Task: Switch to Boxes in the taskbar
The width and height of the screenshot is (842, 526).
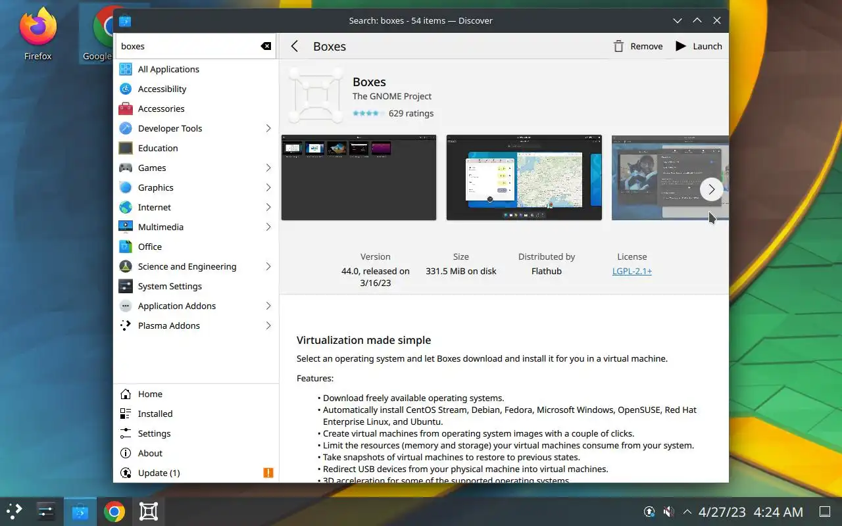Action: (149, 511)
